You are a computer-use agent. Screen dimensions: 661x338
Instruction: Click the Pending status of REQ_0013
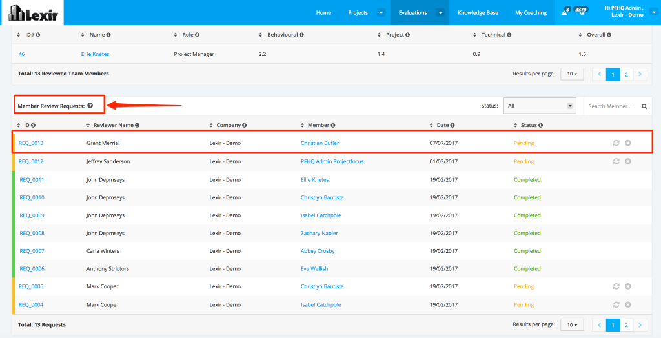524,143
